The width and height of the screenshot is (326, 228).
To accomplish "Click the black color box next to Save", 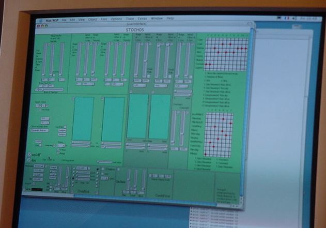I will (x=37, y=190).
